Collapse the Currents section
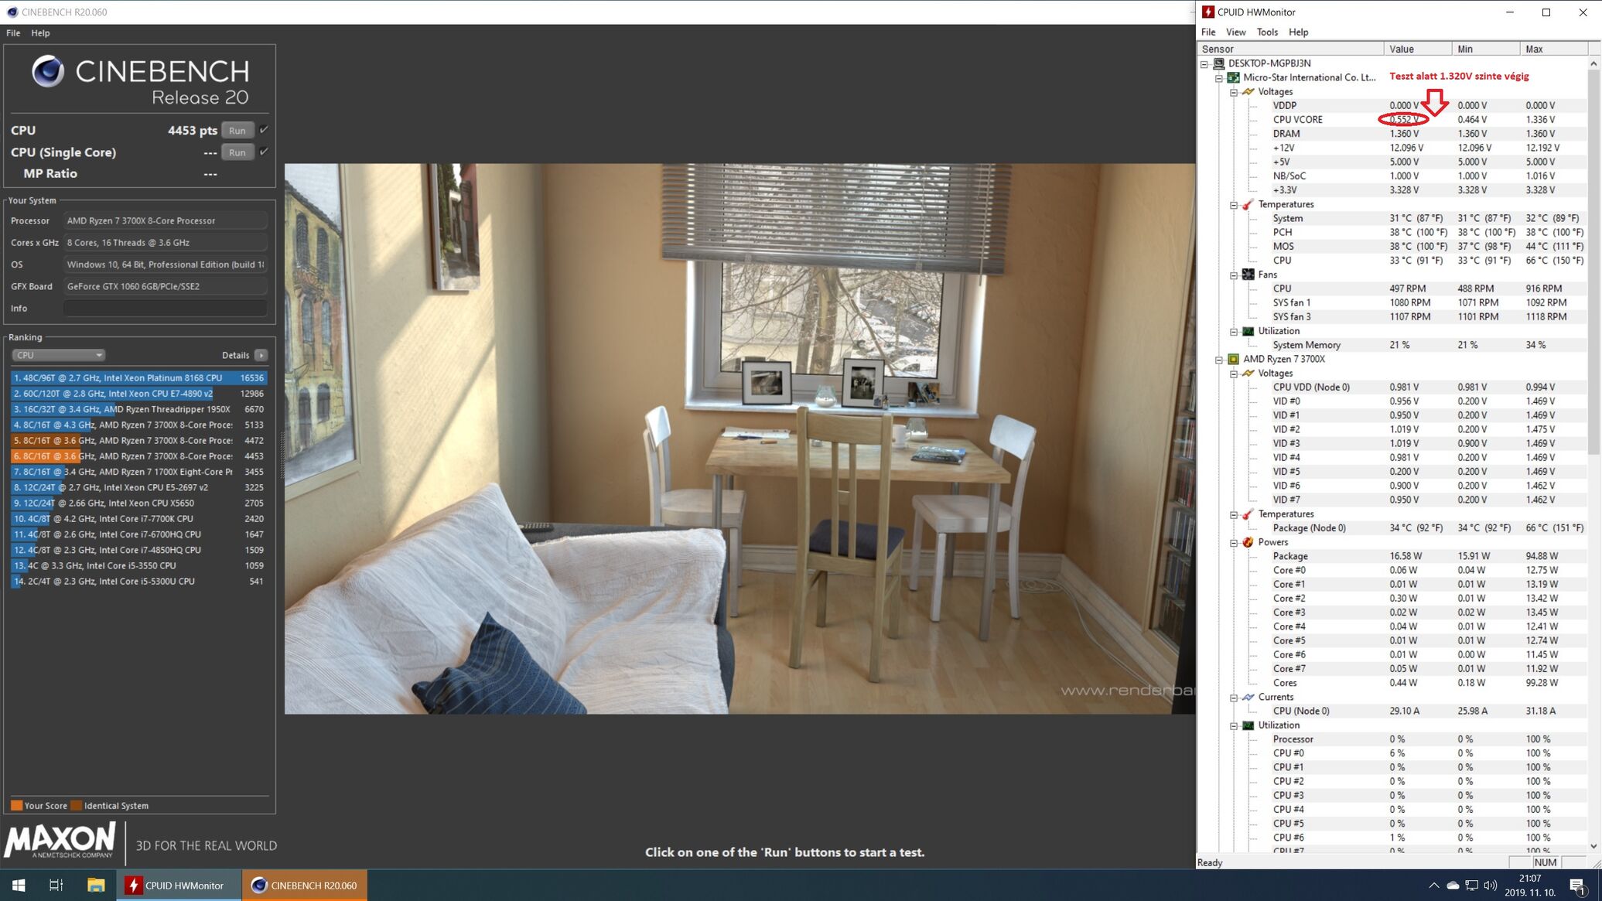1602x901 pixels. (x=1234, y=697)
